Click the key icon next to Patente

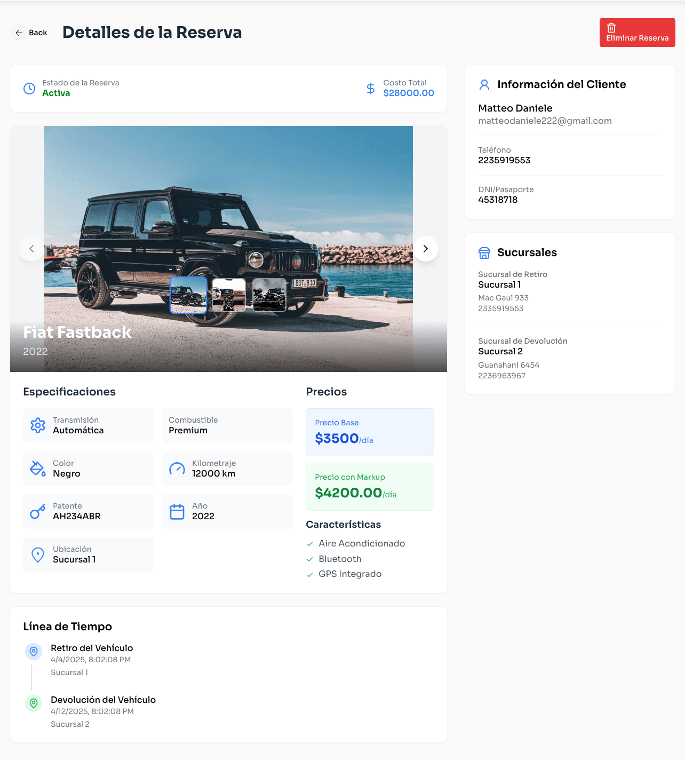pyautogui.click(x=38, y=512)
